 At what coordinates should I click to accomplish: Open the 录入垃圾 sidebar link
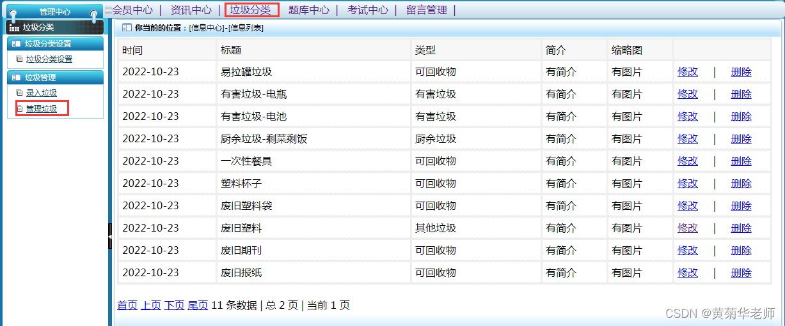(42, 93)
